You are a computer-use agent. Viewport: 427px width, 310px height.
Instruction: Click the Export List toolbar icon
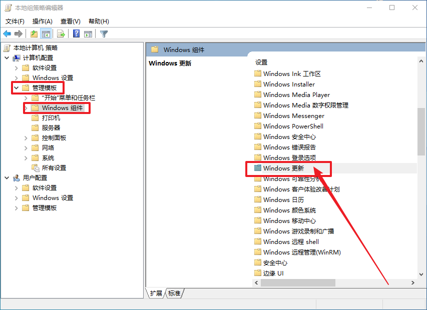(61, 34)
